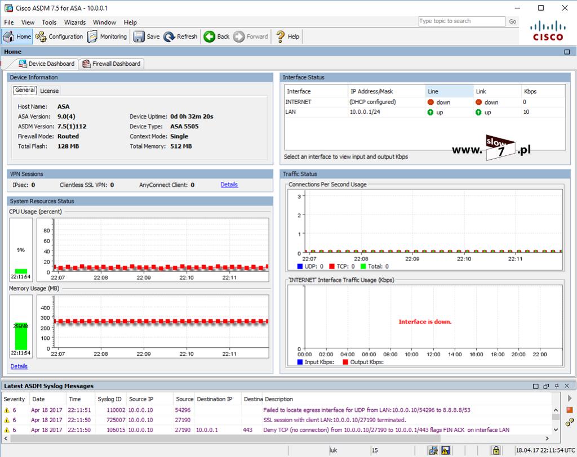Open the File menu
The image size is (577, 457).
point(9,23)
